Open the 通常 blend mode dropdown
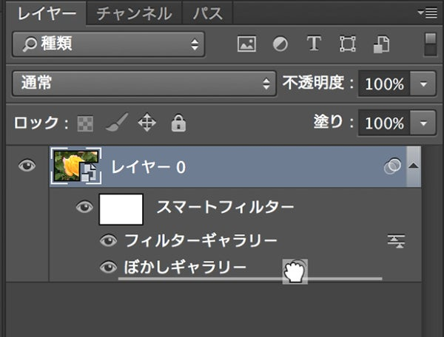444x337 pixels. click(x=144, y=84)
